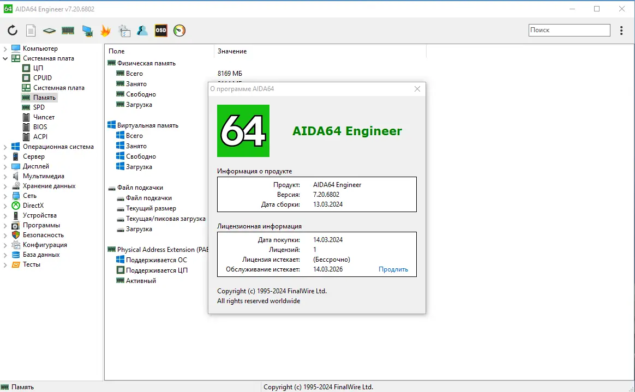Select the user accounts toolbar icon
The height and width of the screenshot is (392, 635).
point(142,31)
